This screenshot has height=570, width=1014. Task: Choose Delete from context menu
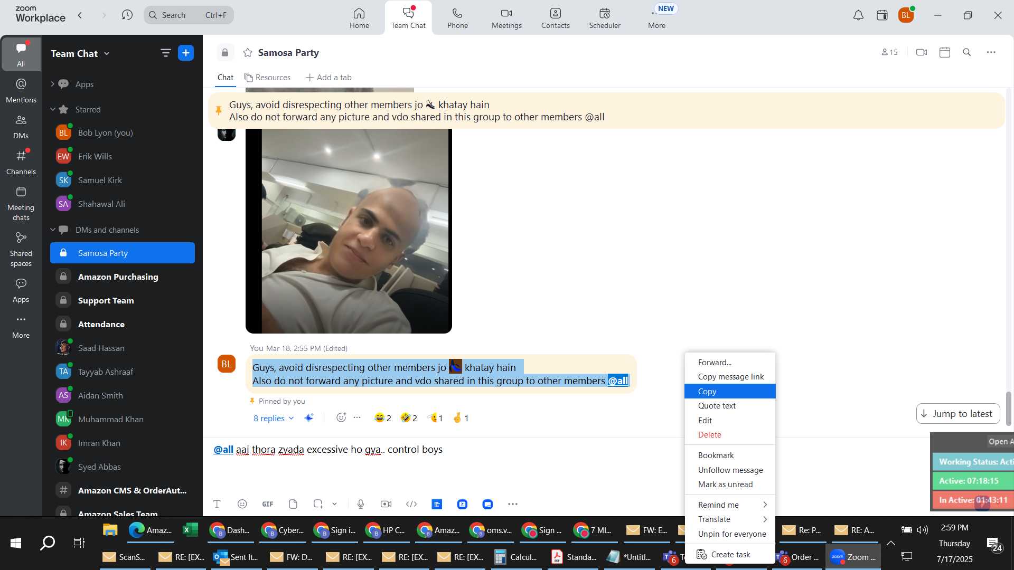point(730,435)
